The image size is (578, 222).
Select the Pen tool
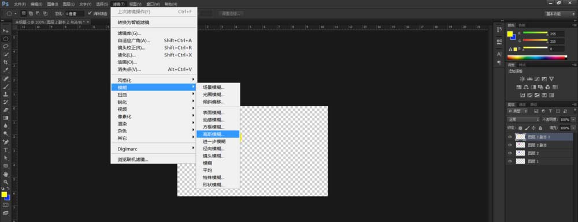(x=6, y=142)
